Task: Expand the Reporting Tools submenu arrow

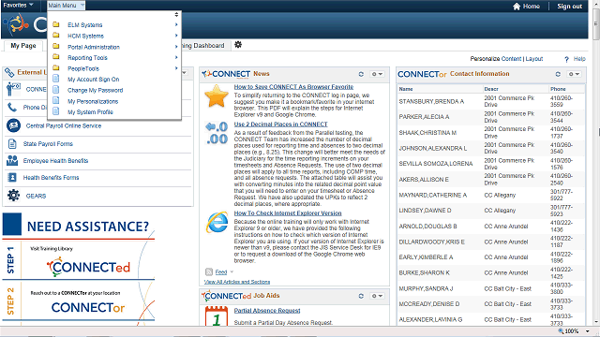Action: (176, 57)
